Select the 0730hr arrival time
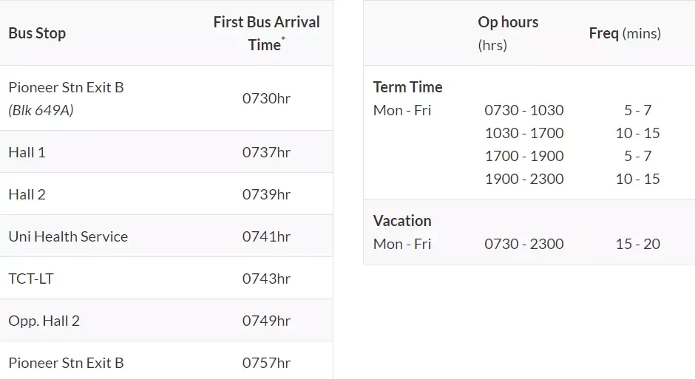The image size is (695, 379). [x=266, y=98]
